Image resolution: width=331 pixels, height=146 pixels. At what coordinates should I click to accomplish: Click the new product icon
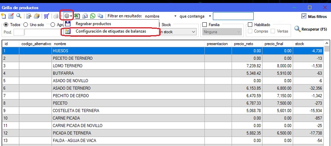(x=3, y=16)
